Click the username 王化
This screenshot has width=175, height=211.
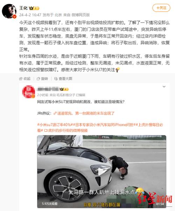[x=23, y=8]
